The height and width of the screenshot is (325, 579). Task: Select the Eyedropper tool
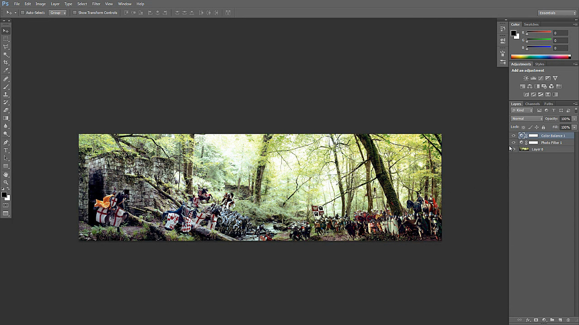[x=6, y=70]
